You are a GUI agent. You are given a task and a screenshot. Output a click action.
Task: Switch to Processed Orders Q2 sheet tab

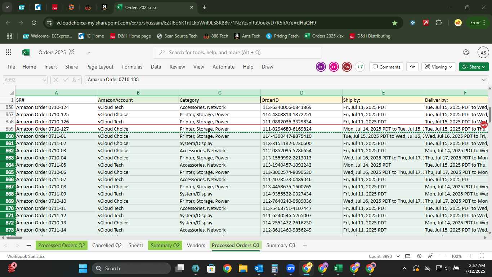(62, 245)
